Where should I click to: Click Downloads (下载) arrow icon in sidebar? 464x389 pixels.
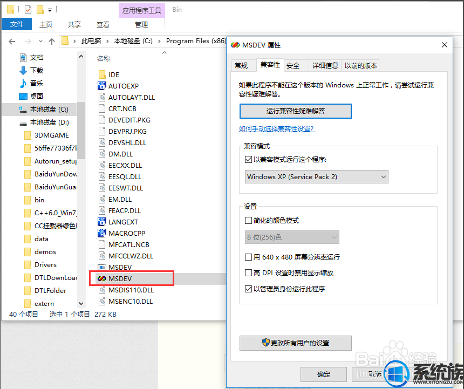(x=23, y=70)
